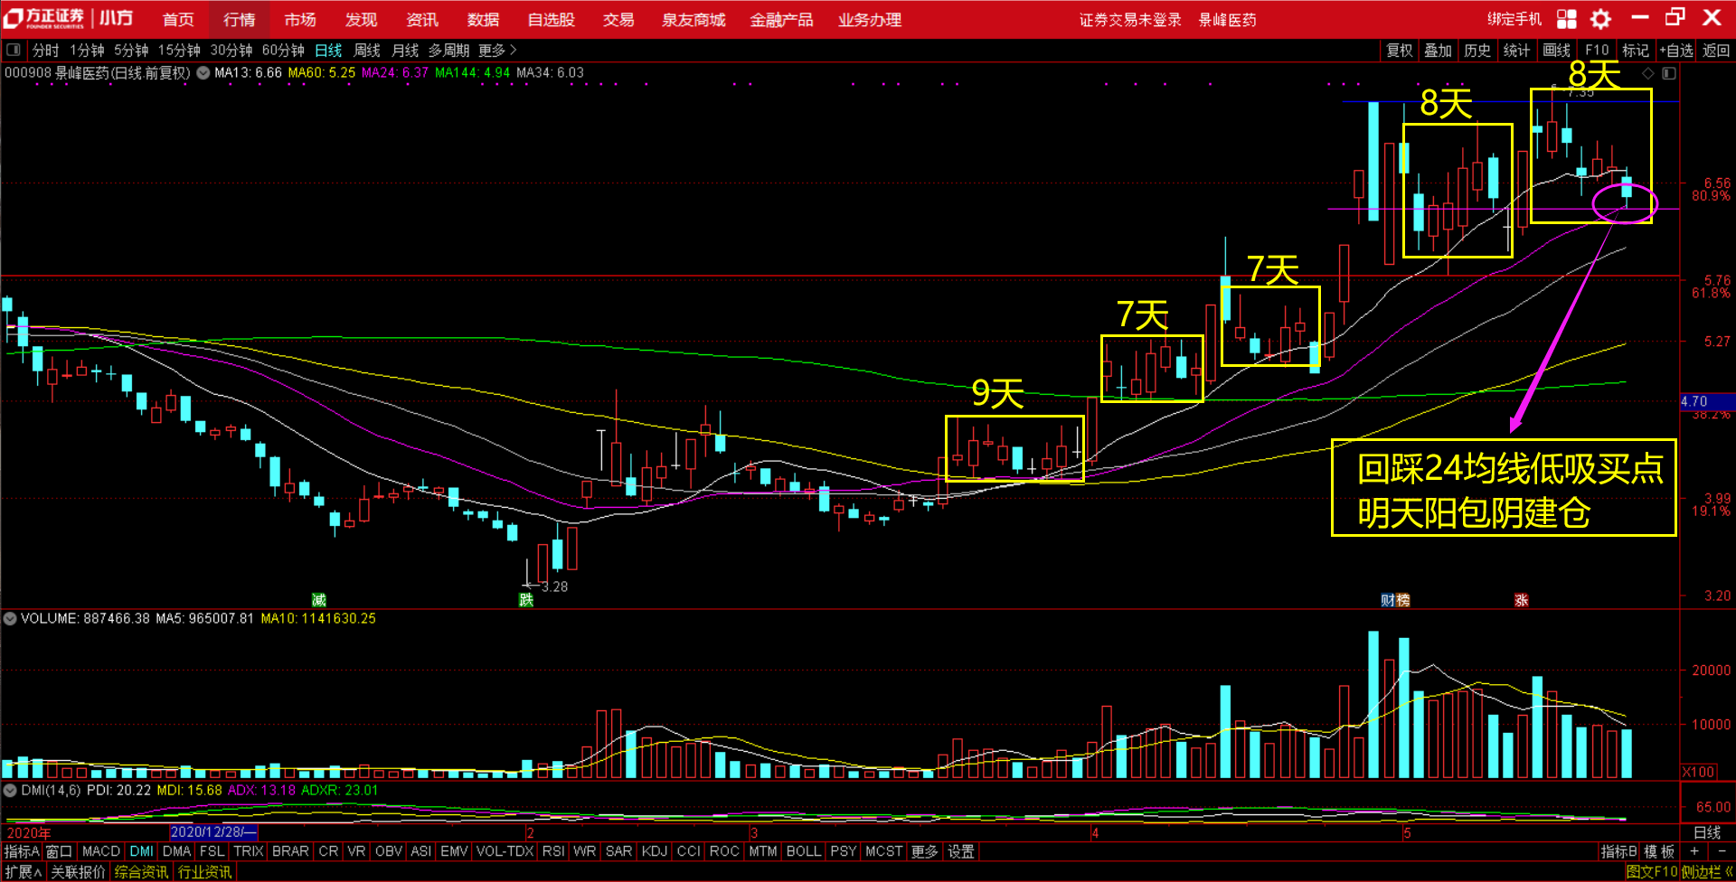Viewport: 1736px width, 882px height.
Task: Click 绑定手机 link
Action: point(1514,19)
